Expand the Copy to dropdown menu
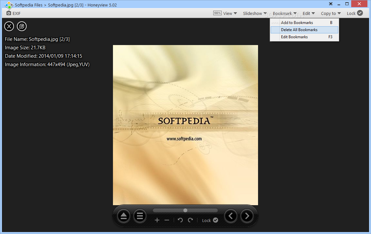Viewport: 371px width, 234px height. tap(331, 14)
